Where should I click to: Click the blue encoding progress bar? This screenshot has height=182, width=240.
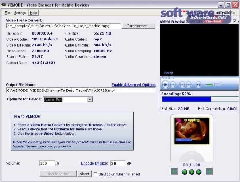[x=200, y=99]
